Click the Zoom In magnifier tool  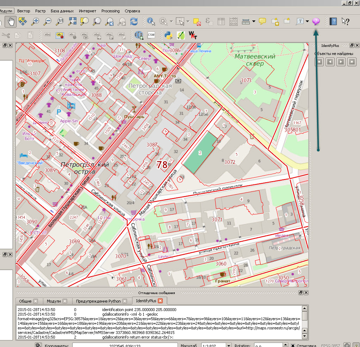(35, 22)
